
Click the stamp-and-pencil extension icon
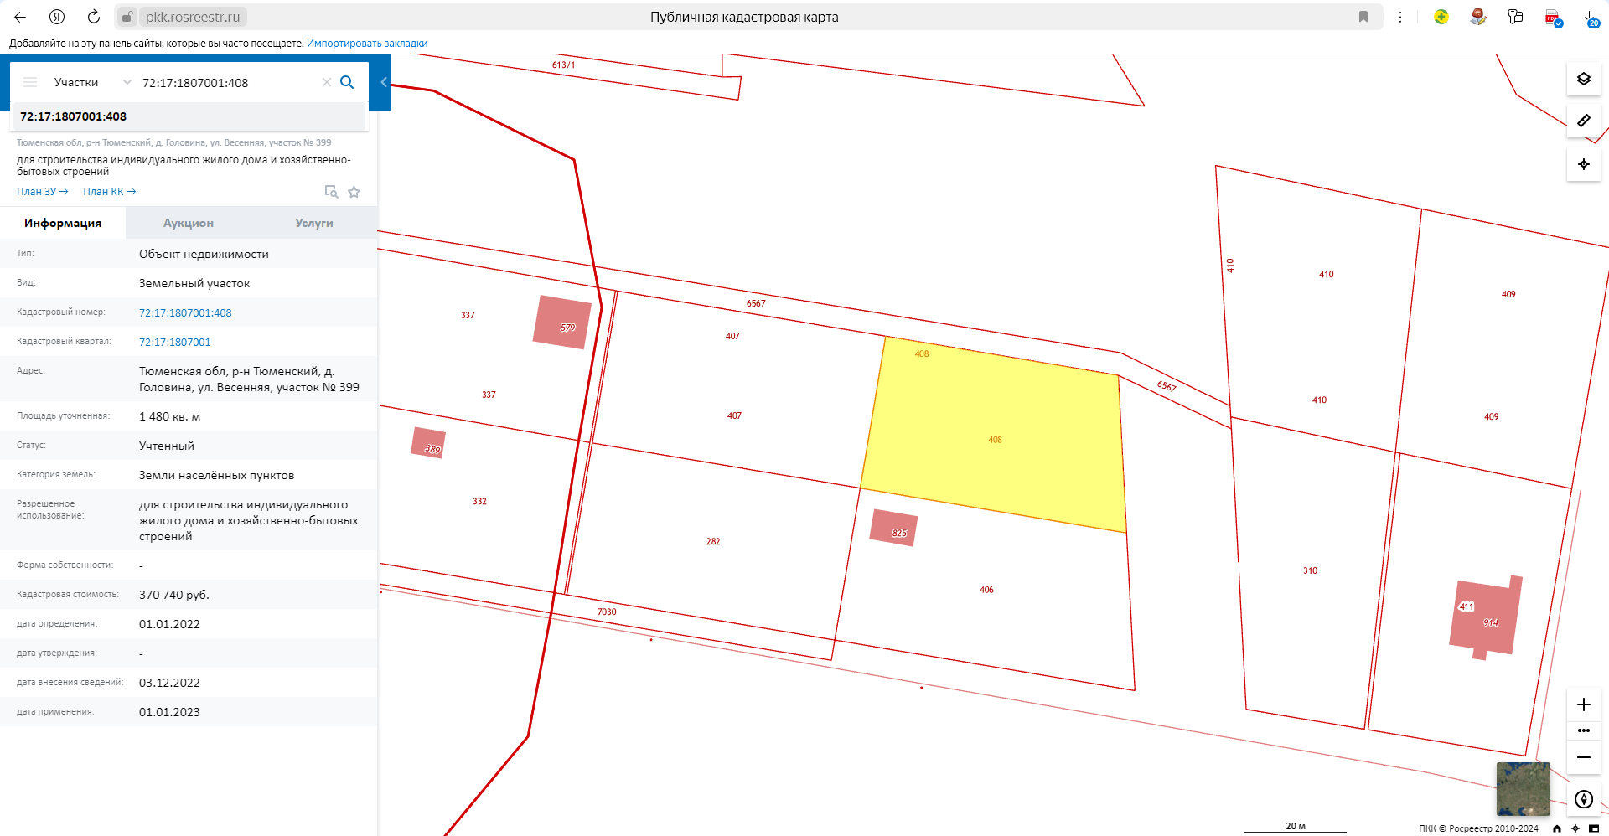(x=1478, y=17)
